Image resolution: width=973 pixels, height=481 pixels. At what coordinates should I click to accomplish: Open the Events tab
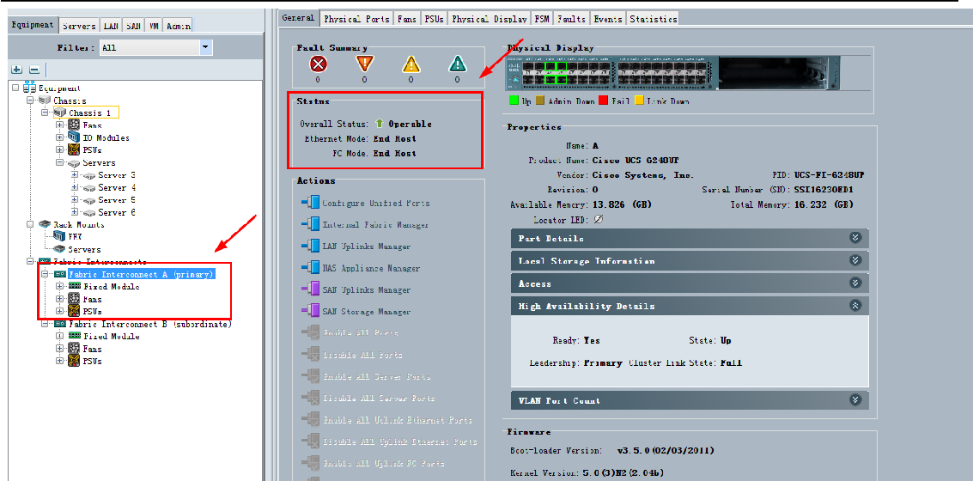click(607, 19)
